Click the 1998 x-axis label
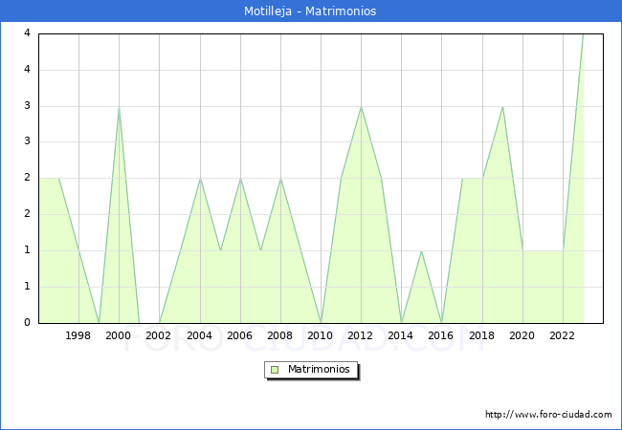This screenshot has height=430, width=622. point(78,335)
